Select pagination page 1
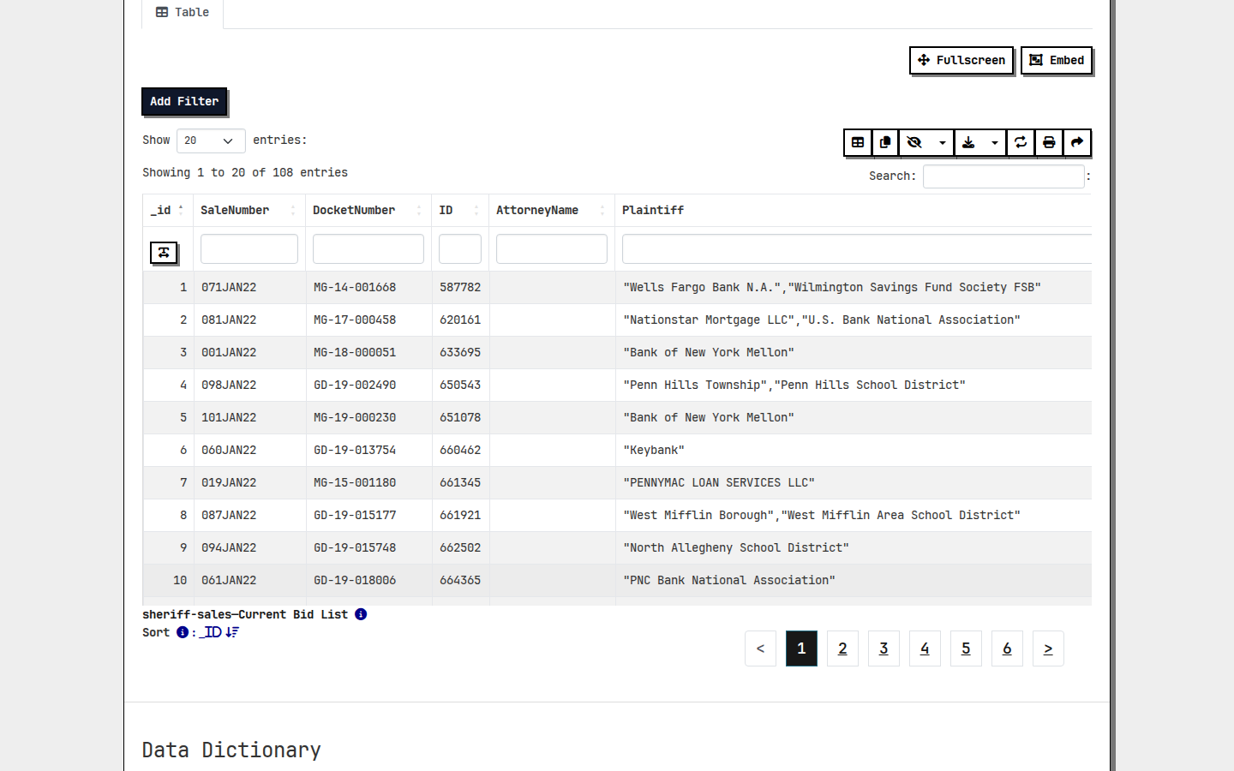 pos(801,648)
